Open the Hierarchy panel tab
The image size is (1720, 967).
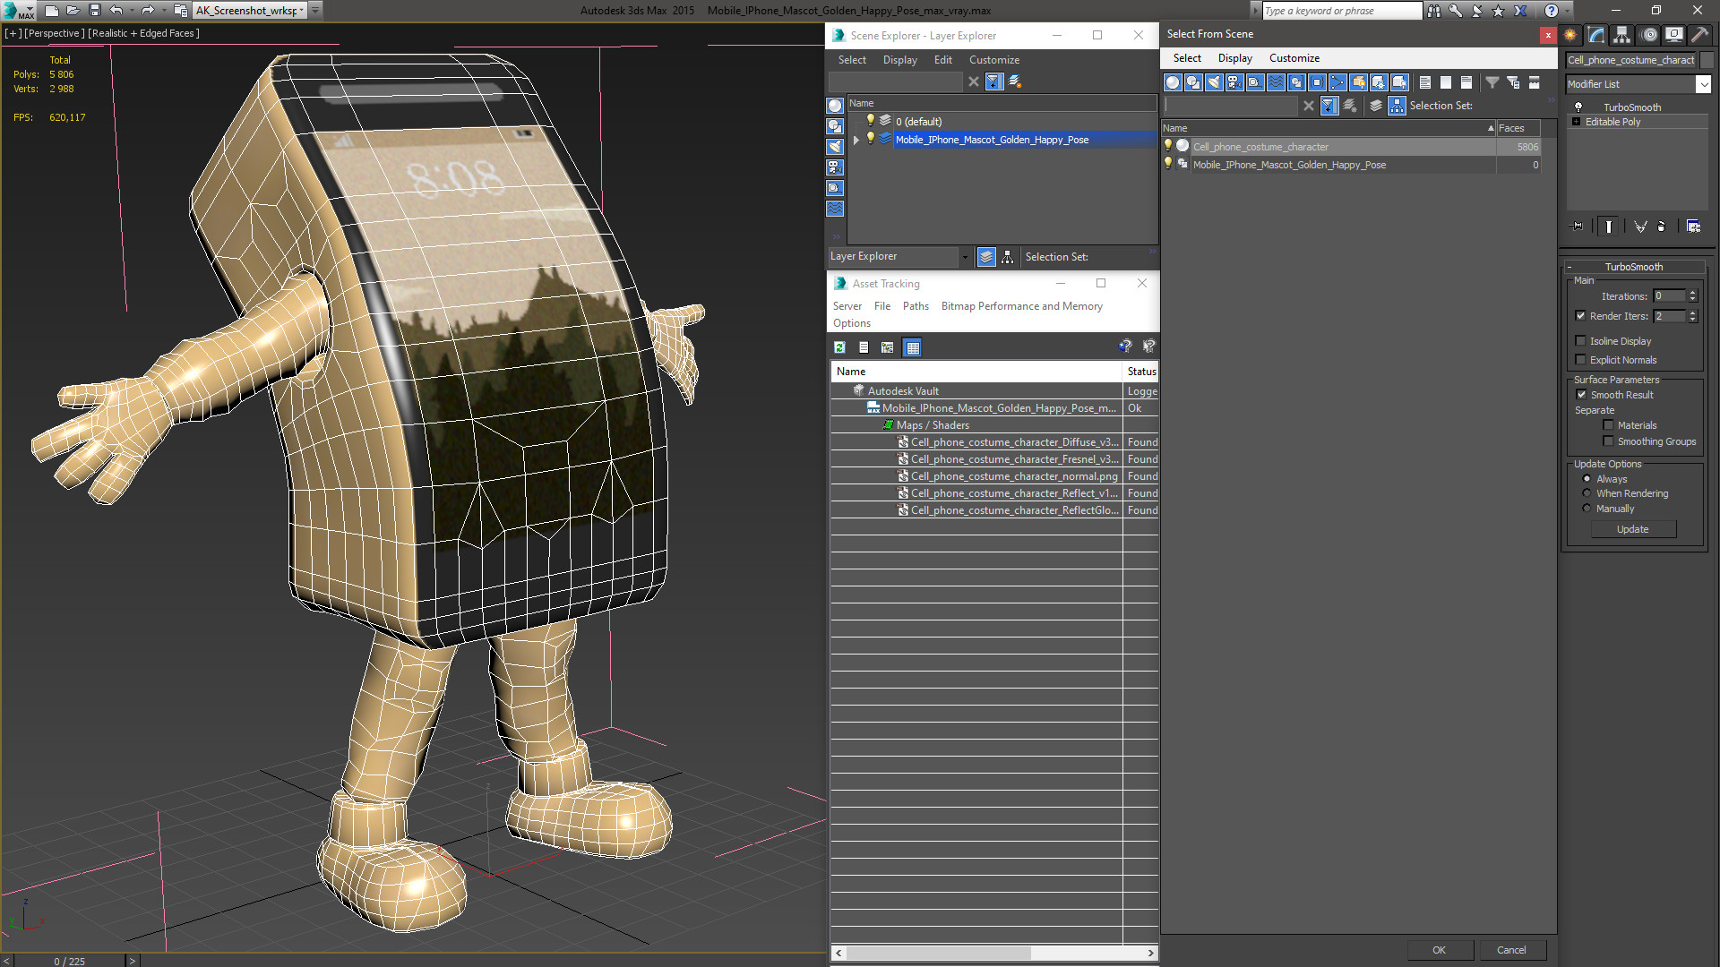tap(1621, 35)
